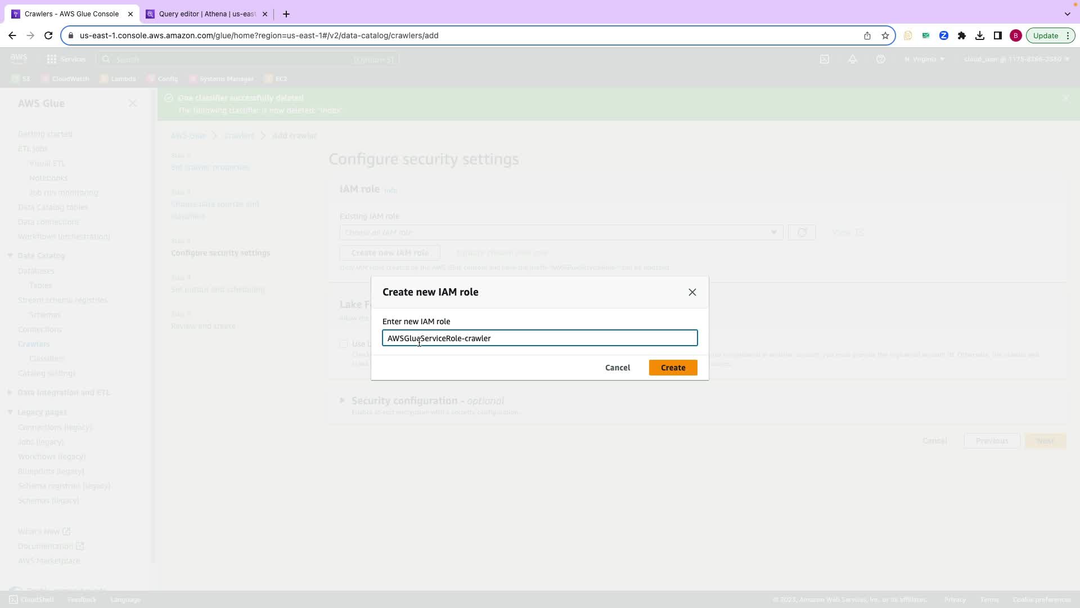Cancel the IAM role creation dialog

pyautogui.click(x=617, y=368)
